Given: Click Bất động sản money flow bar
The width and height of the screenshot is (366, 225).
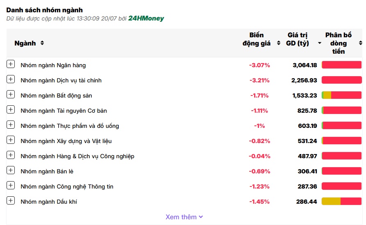Looking at the screenshot, I should pos(341,95).
